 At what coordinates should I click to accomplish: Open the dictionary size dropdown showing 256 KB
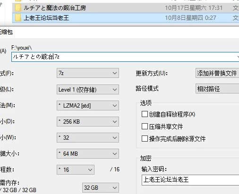click(88, 122)
